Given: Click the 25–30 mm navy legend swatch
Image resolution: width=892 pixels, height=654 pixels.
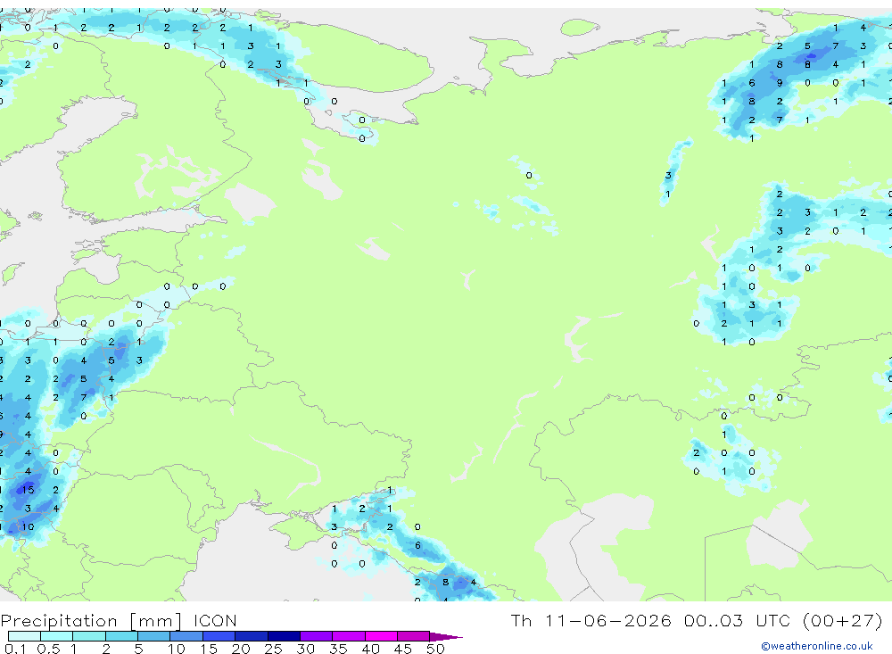Looking at the screenshot, I should click(284, 636).
